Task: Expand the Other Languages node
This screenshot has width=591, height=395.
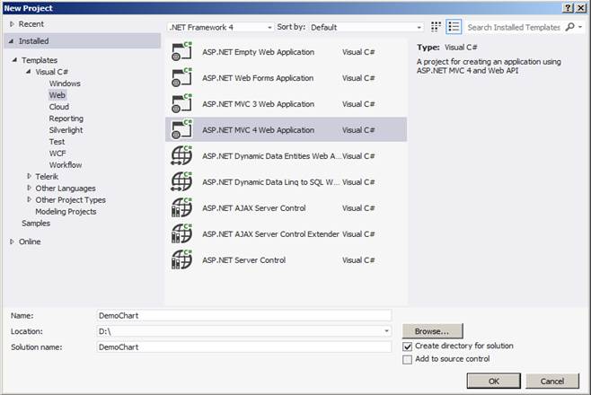Action: 29,188
